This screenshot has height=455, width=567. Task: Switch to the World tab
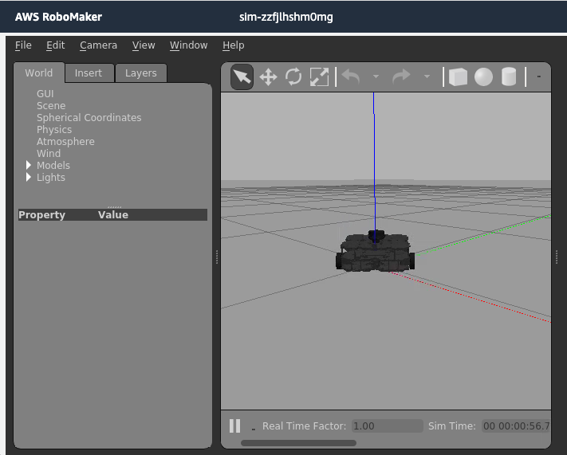(39, 73)
